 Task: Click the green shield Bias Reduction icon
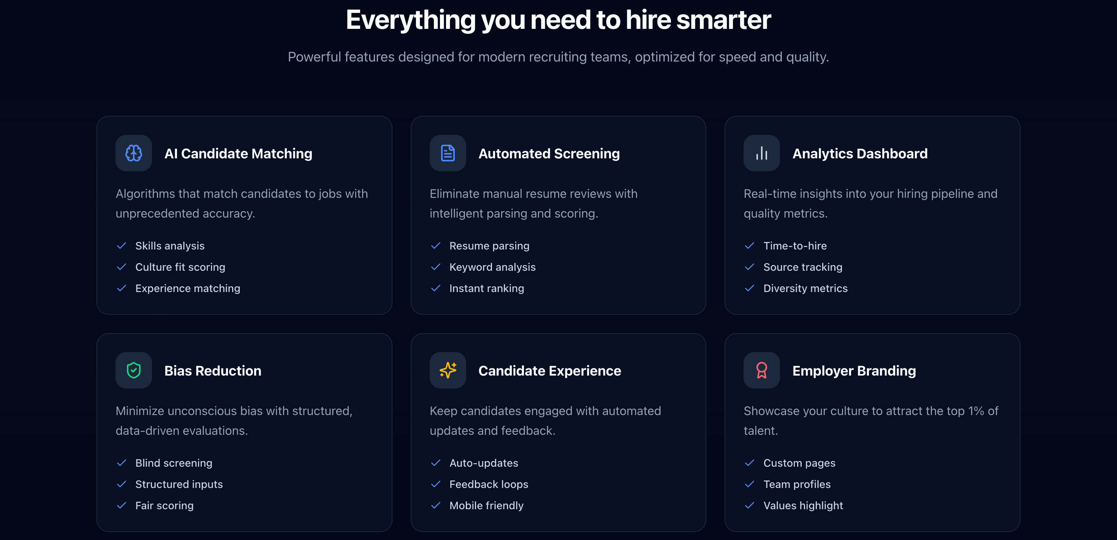(134, 370)
